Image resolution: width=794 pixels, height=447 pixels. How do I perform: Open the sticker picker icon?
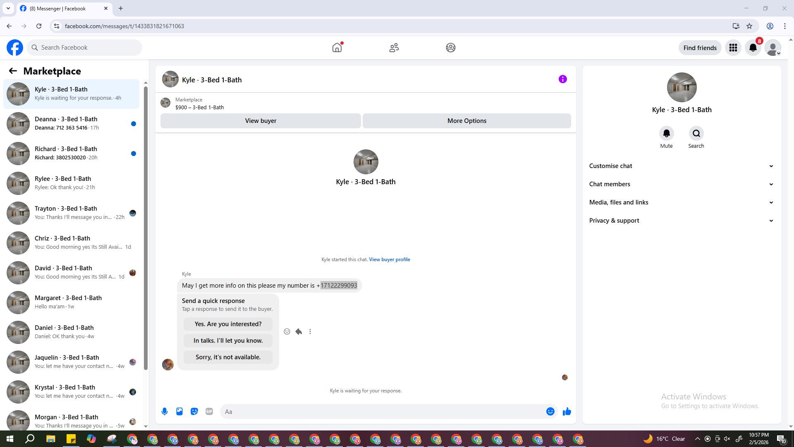pyautogui.click(x=194, y=411)
